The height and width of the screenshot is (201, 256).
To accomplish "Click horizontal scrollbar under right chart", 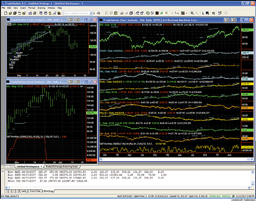I will [176, 159].
